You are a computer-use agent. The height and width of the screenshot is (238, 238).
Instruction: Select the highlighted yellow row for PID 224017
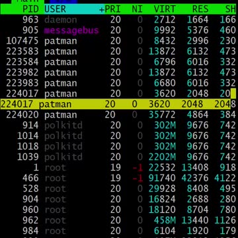[115, 104]
